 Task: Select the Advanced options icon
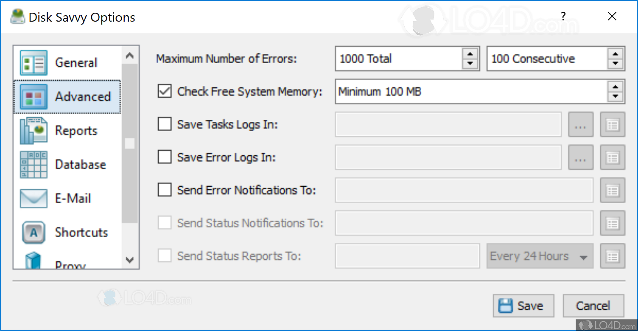coord(34,97)
